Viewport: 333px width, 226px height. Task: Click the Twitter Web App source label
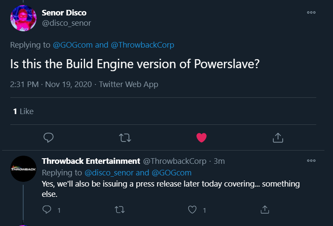(128, 84)
